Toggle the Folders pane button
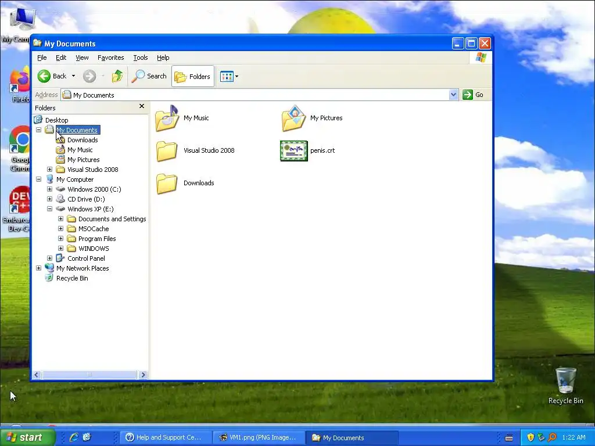 193,76
